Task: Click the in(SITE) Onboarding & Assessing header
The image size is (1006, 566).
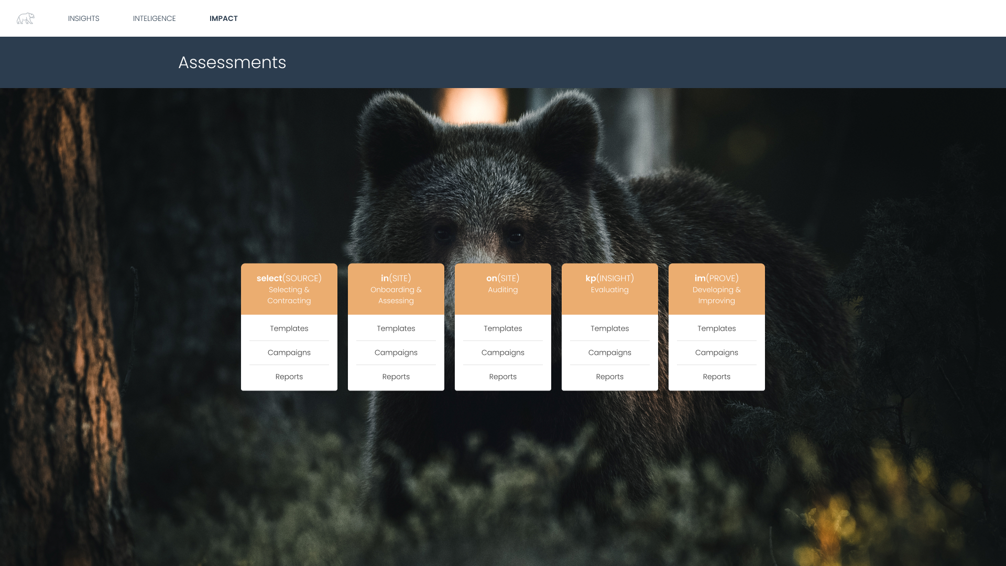Action: point(396,289)
